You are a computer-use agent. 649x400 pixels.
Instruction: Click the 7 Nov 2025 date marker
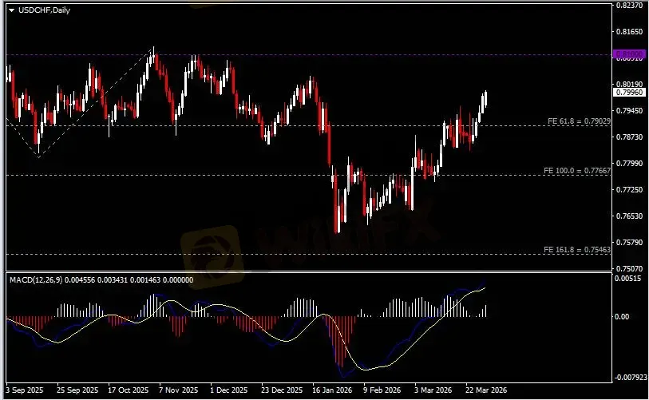pos(177,391)
